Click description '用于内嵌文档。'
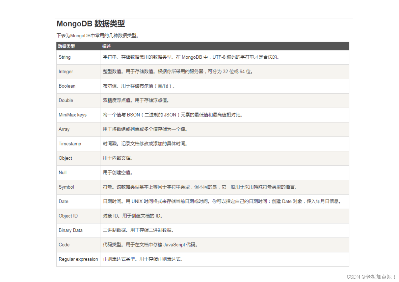Screen dimensions: 399x282 pos(118,158)
